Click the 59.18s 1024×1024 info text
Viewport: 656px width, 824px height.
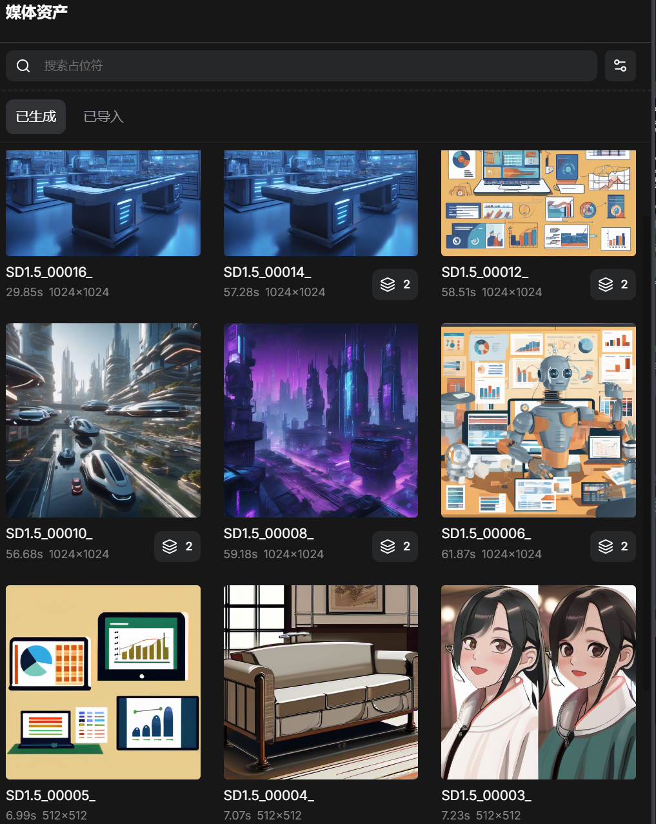pos(273,554)
